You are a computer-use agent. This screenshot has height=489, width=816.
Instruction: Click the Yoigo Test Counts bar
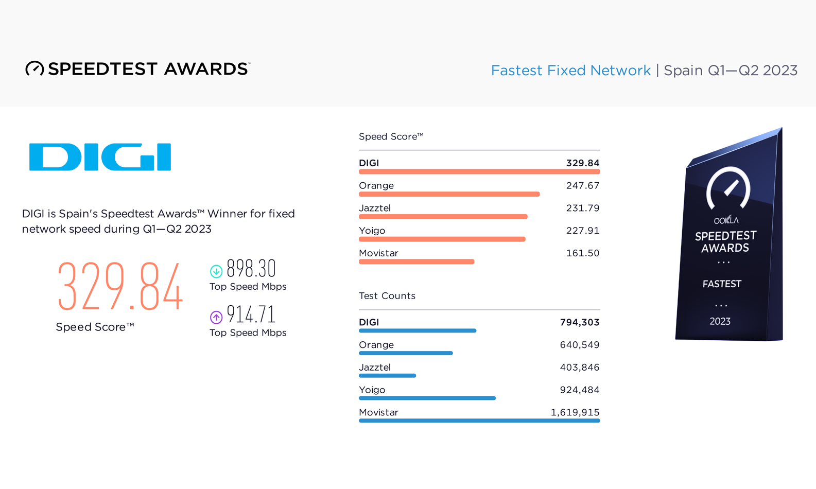[x=427, y=398]
